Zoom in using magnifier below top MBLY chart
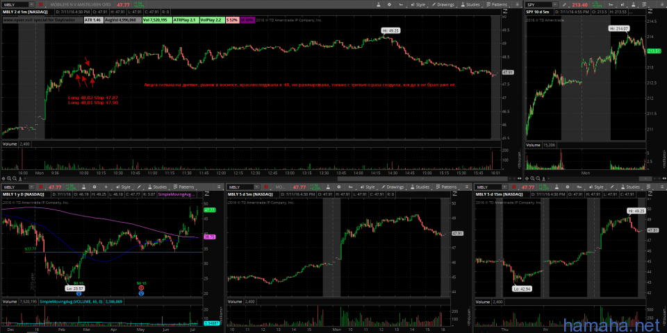The image size is (667, 333). [9, 178]
